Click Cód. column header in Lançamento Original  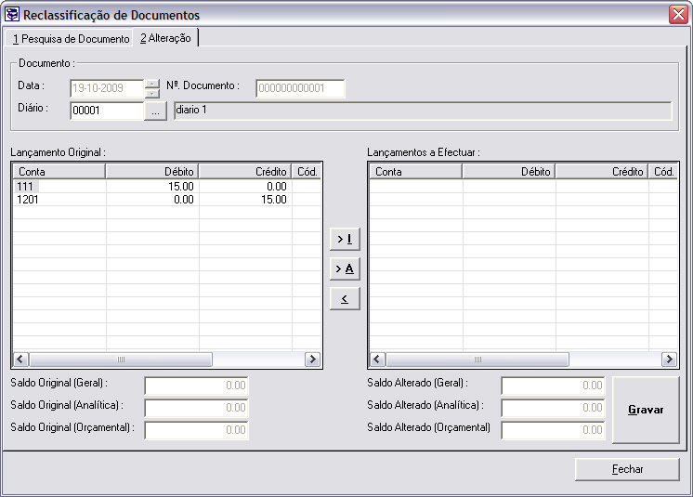[307, 172]
